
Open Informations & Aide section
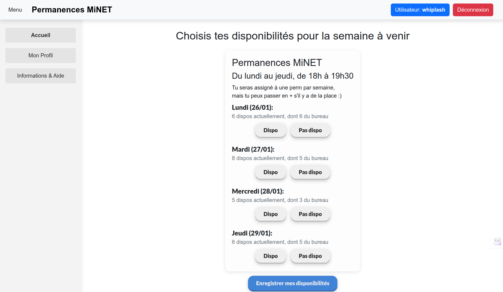coord(41,76)
